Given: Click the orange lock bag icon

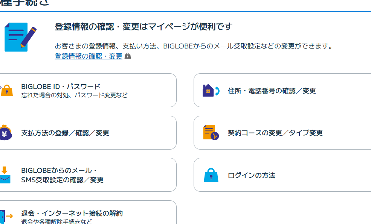Looking at the screenshot, I should click(x=6, y=91).
